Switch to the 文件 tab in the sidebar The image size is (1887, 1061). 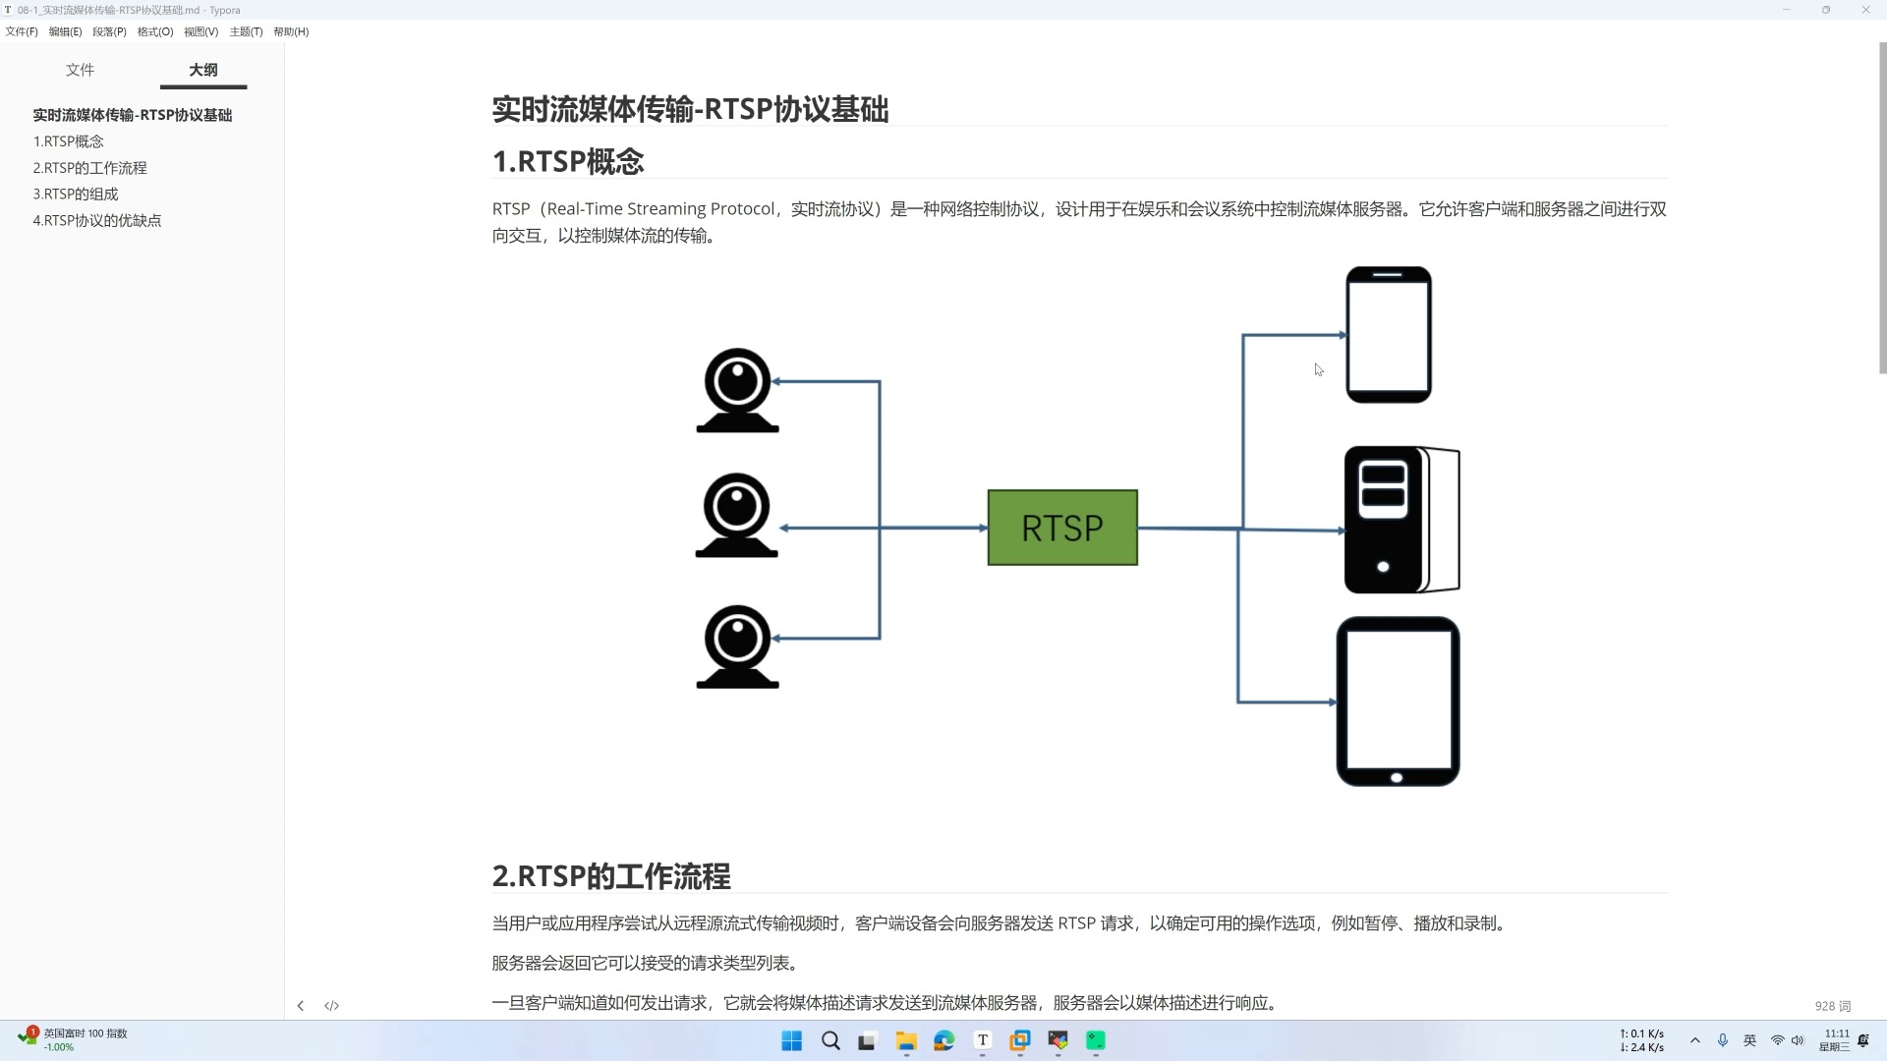(80, 70)
